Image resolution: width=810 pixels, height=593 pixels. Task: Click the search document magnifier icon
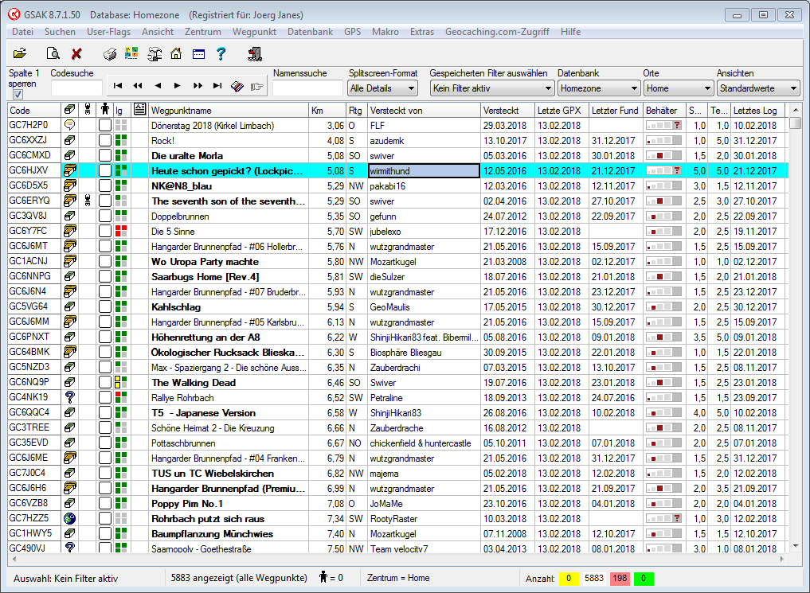coord(53,53)
